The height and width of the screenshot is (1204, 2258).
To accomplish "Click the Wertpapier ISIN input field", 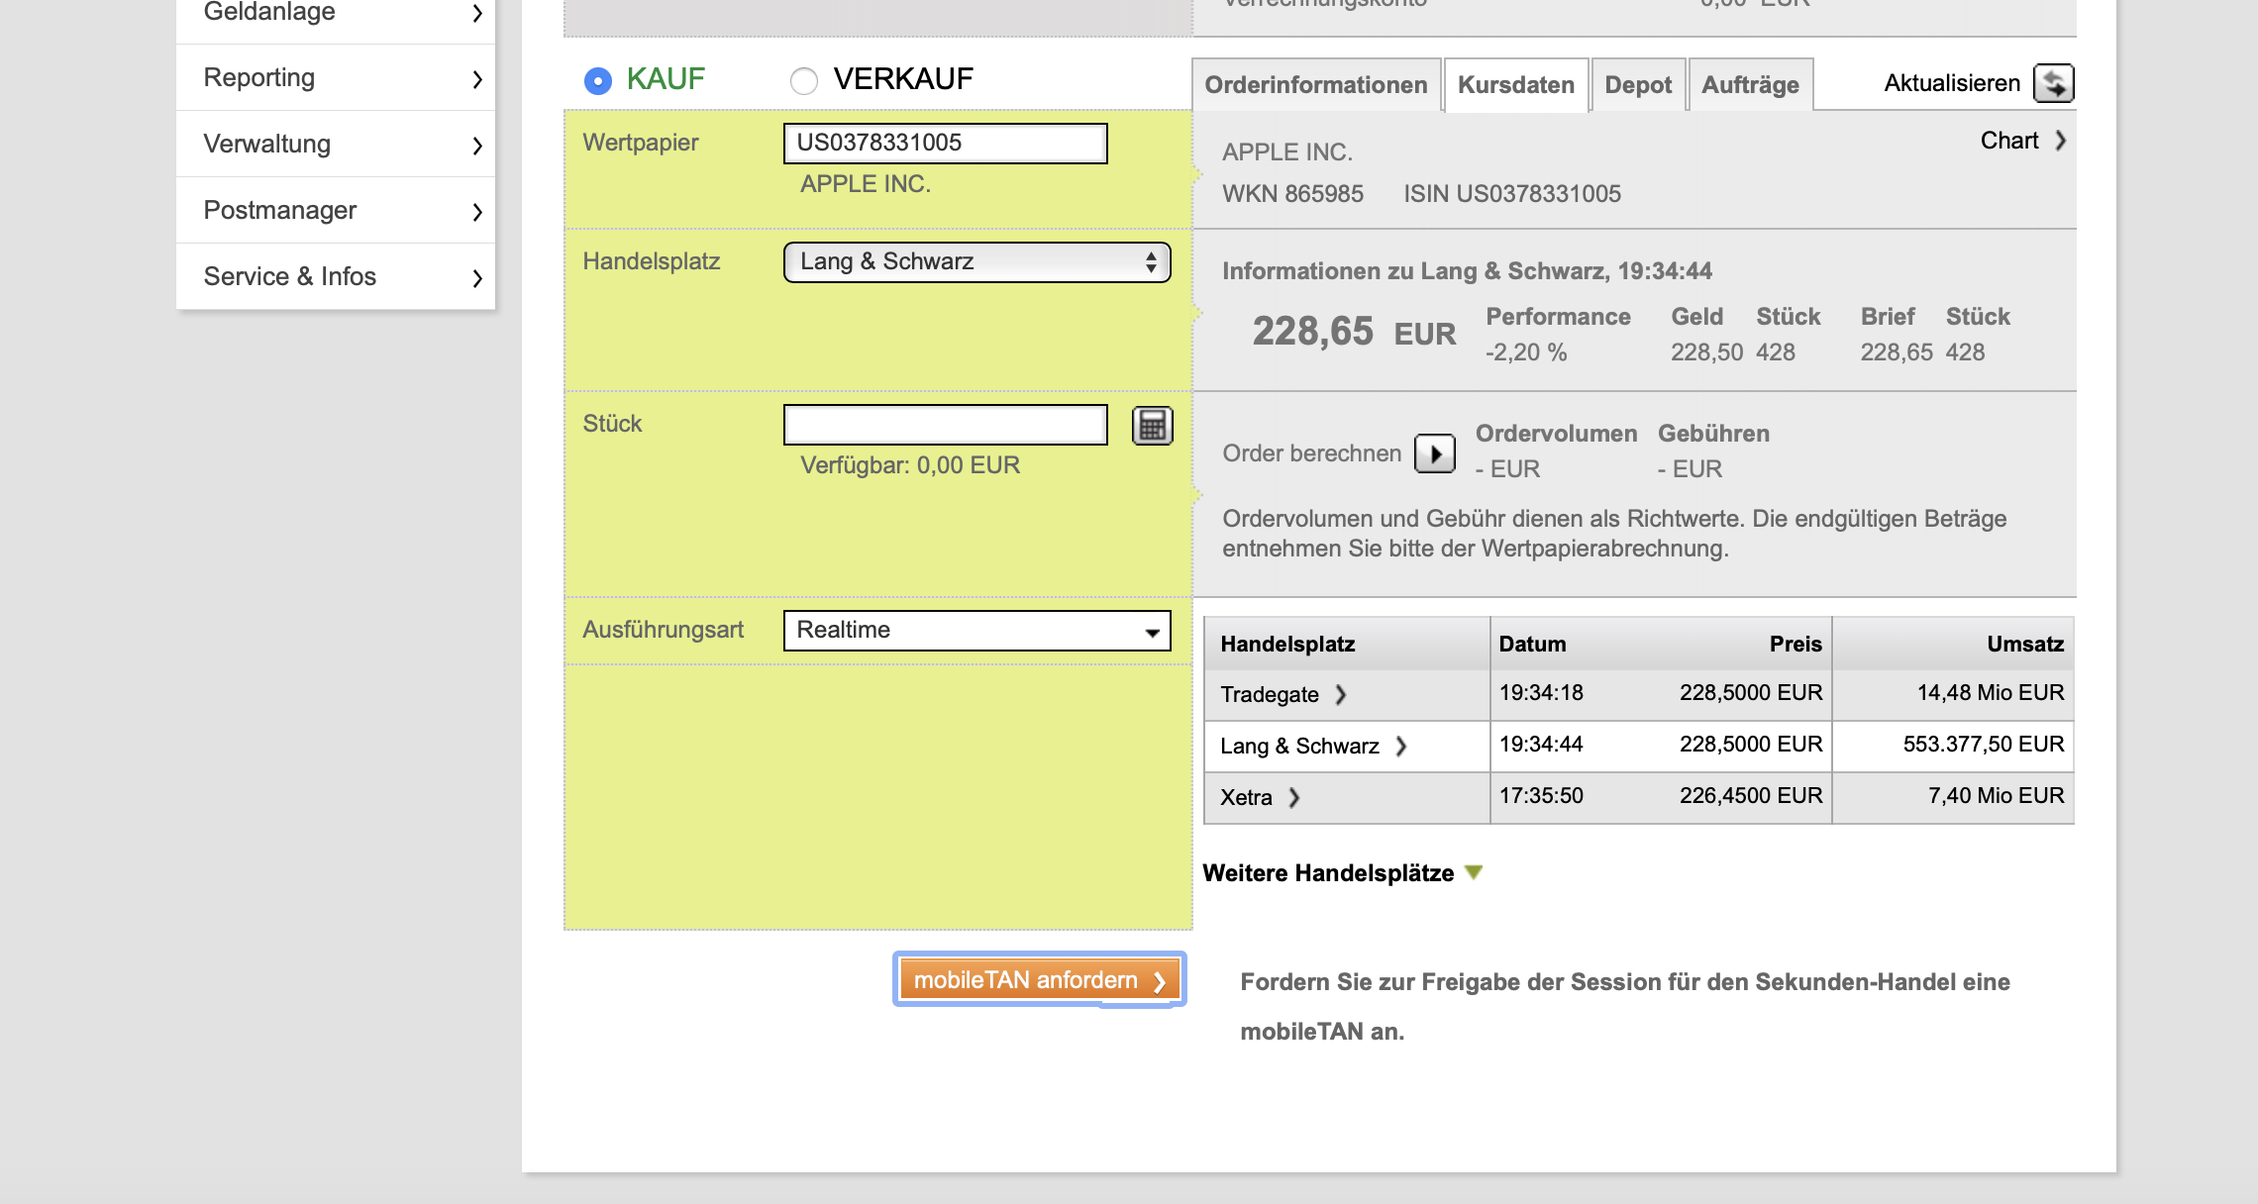I will 945,143.
